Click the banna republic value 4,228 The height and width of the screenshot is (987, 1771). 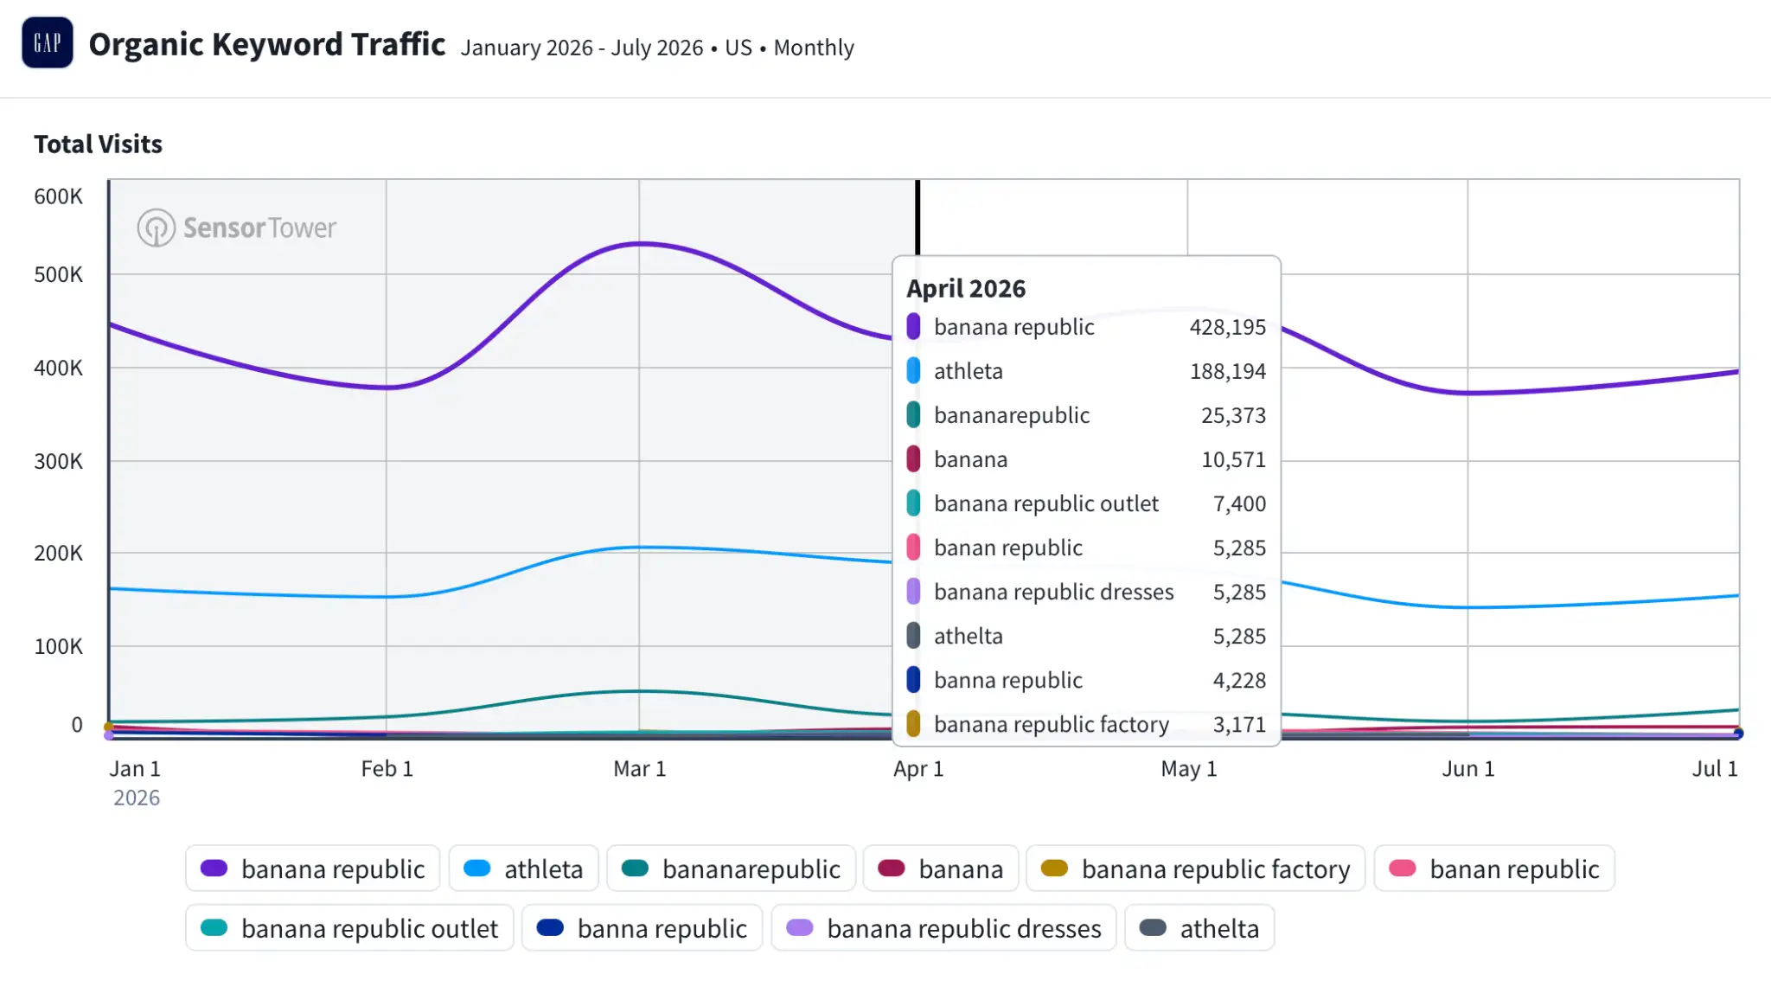coord(1239,680)
